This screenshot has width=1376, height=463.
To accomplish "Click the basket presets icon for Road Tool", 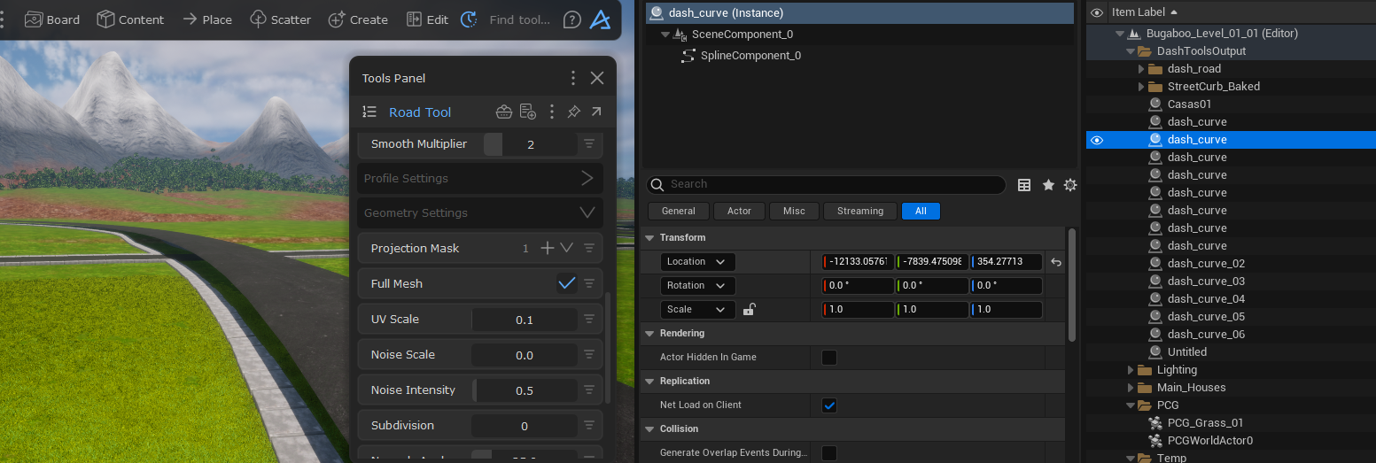I will (504, 112).
